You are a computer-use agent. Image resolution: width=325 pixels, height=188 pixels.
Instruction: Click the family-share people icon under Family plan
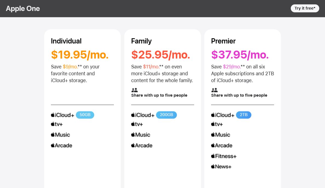[x=134, y=90]
